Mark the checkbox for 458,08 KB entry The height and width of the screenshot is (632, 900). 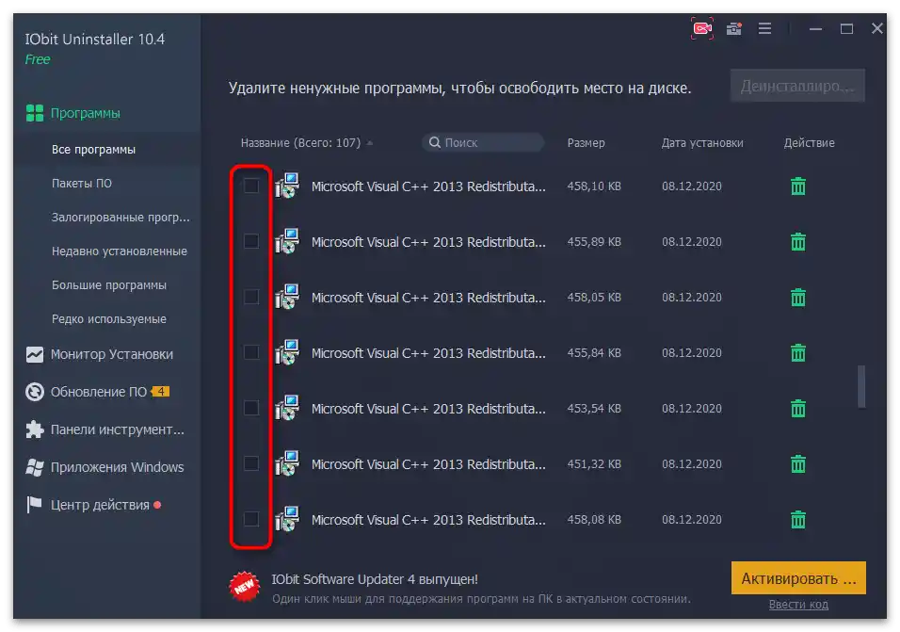point(250,519)
